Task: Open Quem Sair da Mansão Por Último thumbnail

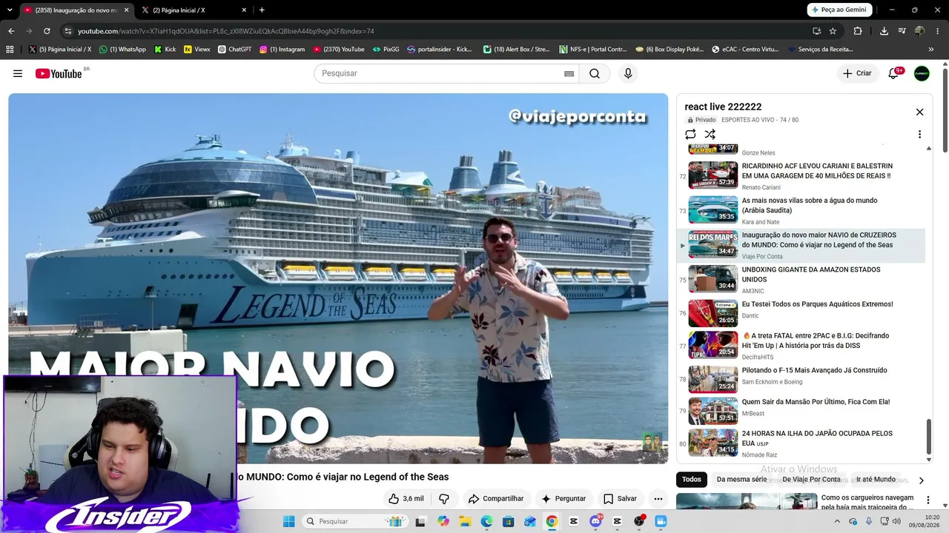Action: [713, 411]
